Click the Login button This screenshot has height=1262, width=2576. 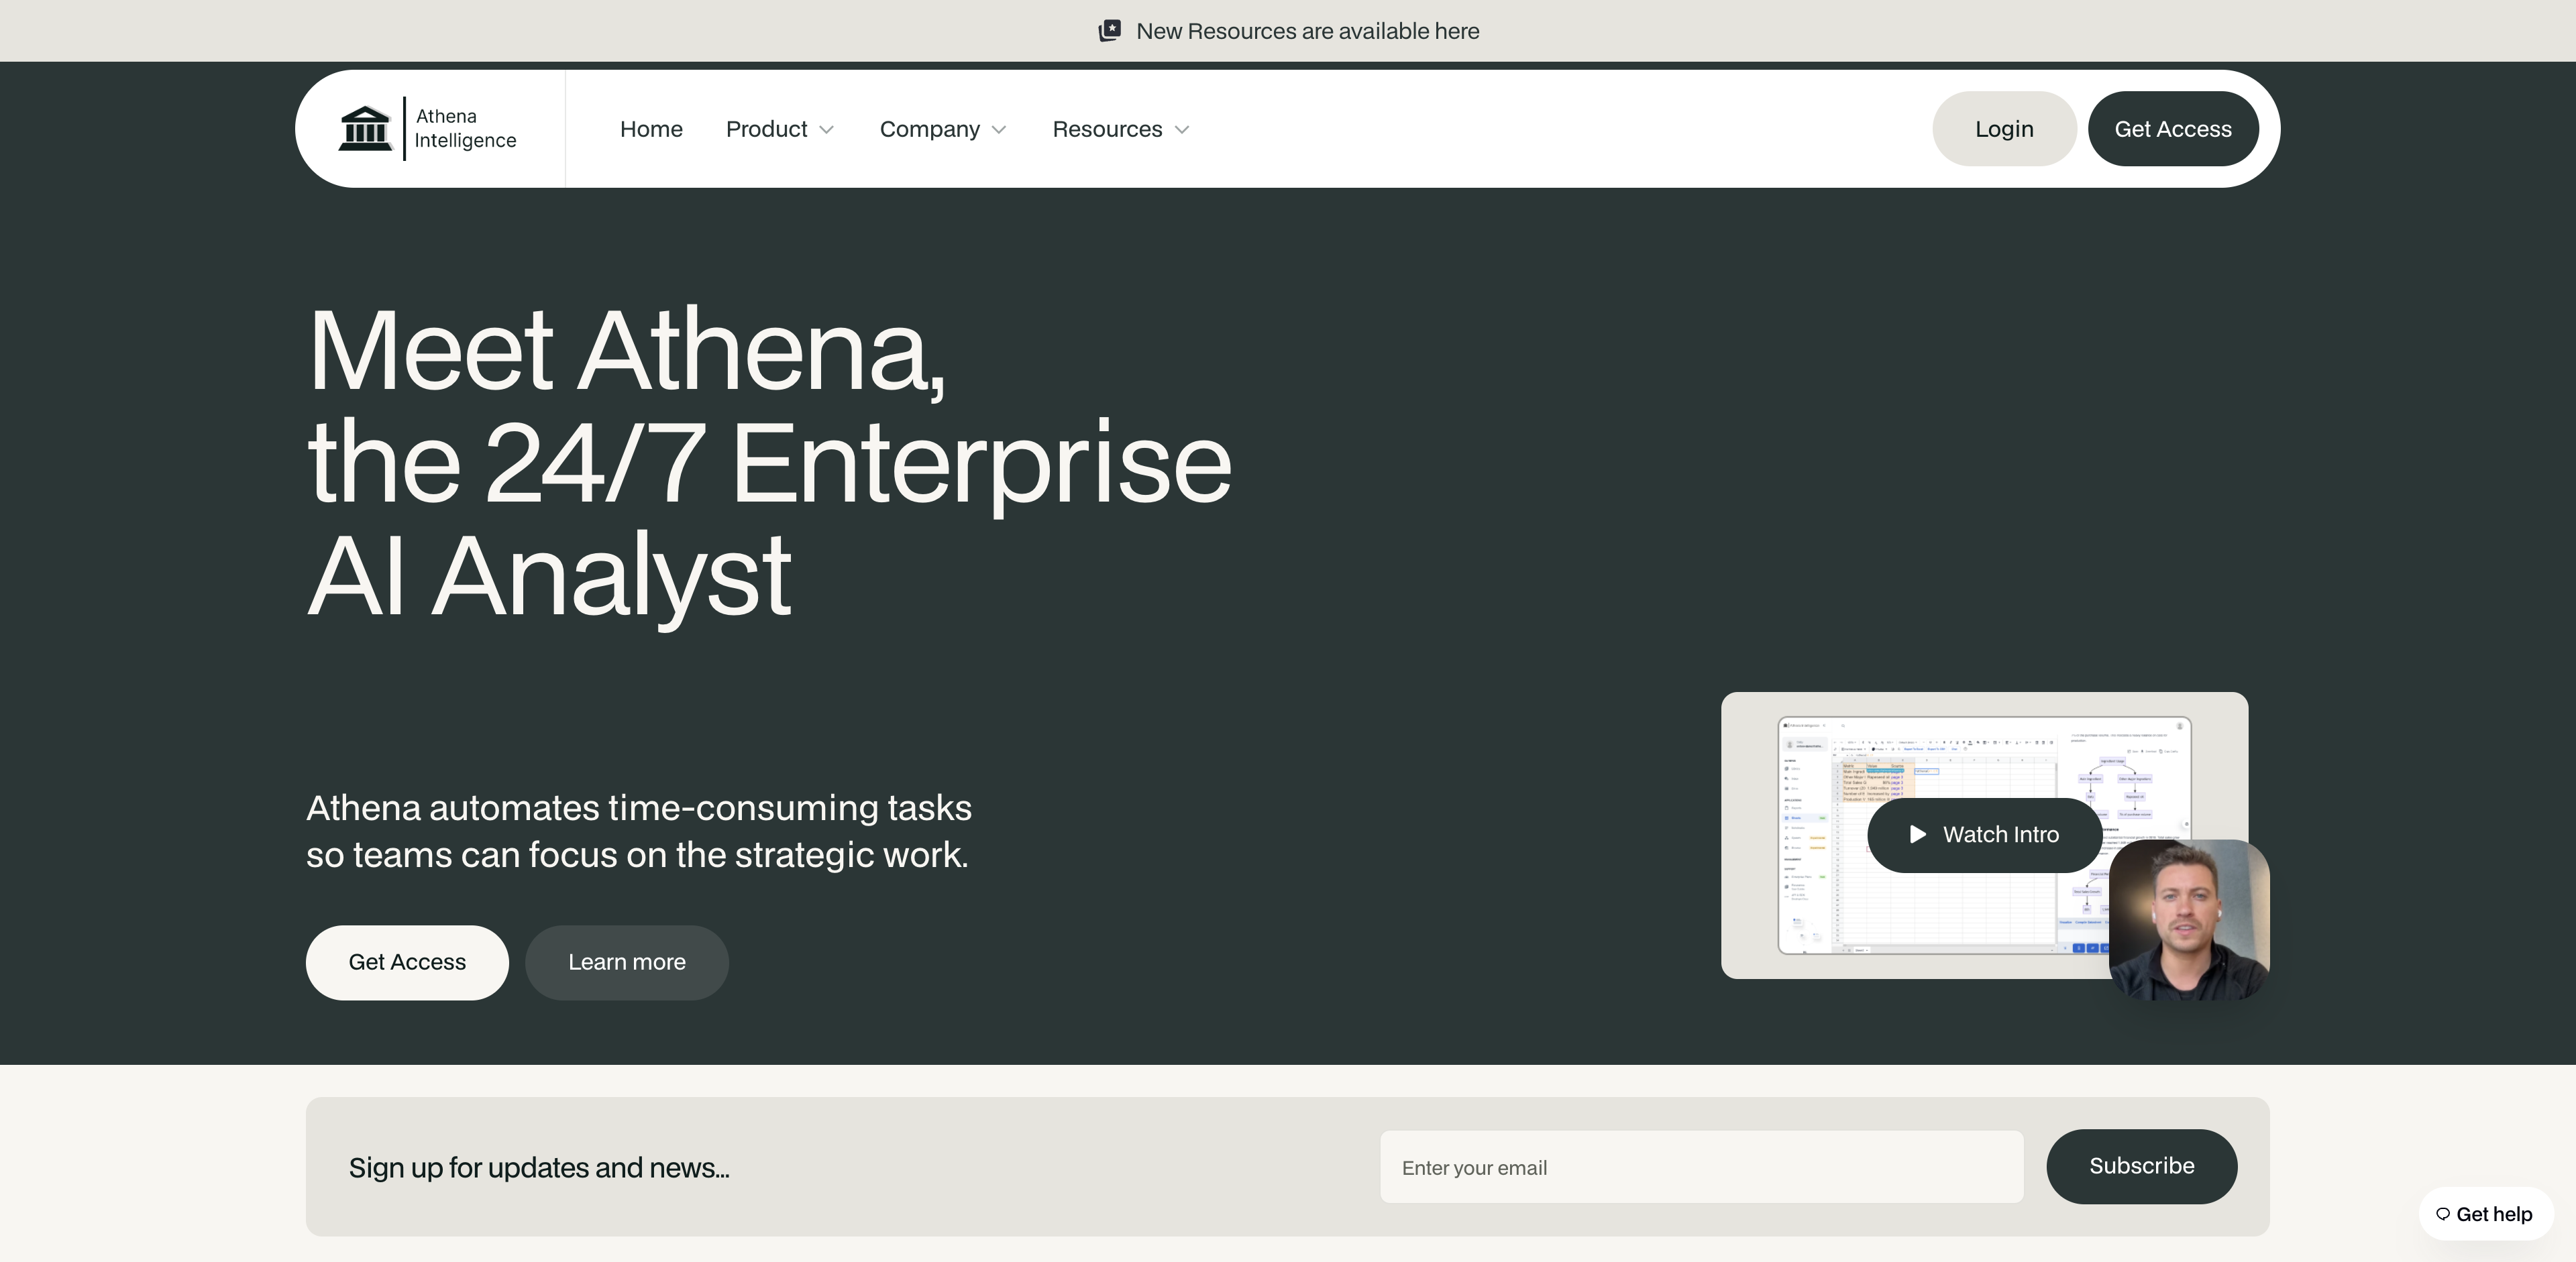2004,129
